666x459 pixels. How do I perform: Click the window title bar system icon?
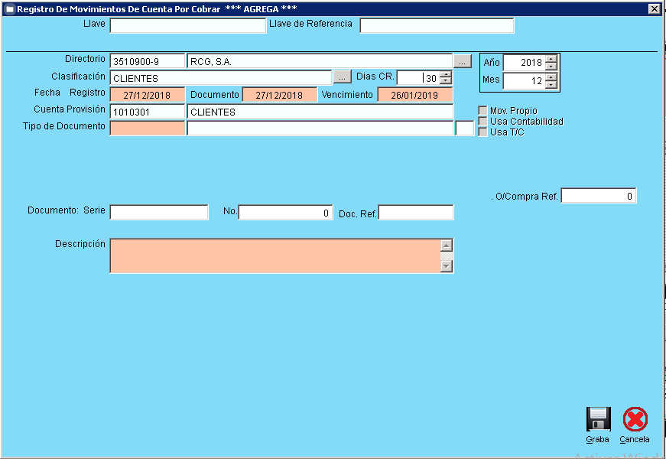(x=9, y=9)
